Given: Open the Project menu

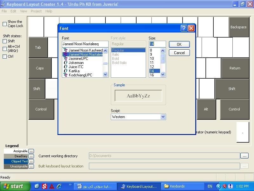Looking at the screenshot, I should tap(36, 11).
